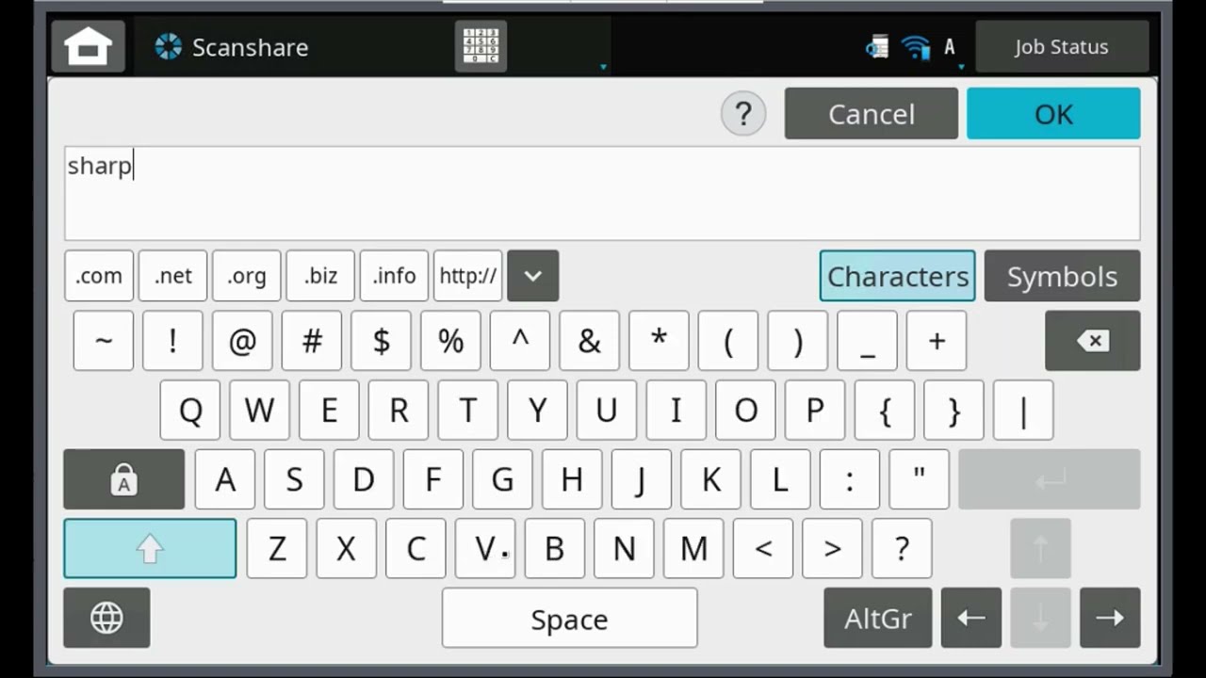Image resolution: width=1206 pixels, height=678 pixels.
Task: Move cursor left with arrow key
Action: (x=970, y=619)
